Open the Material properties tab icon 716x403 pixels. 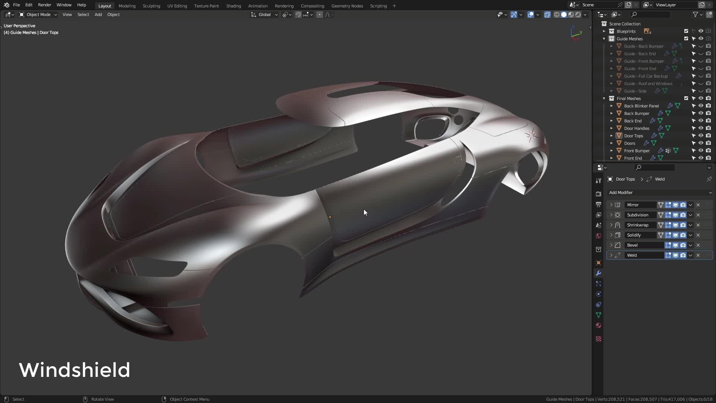(599, 325)
